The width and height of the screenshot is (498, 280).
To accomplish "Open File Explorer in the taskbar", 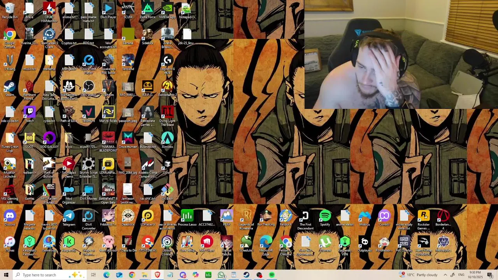I will coord(144,275).
